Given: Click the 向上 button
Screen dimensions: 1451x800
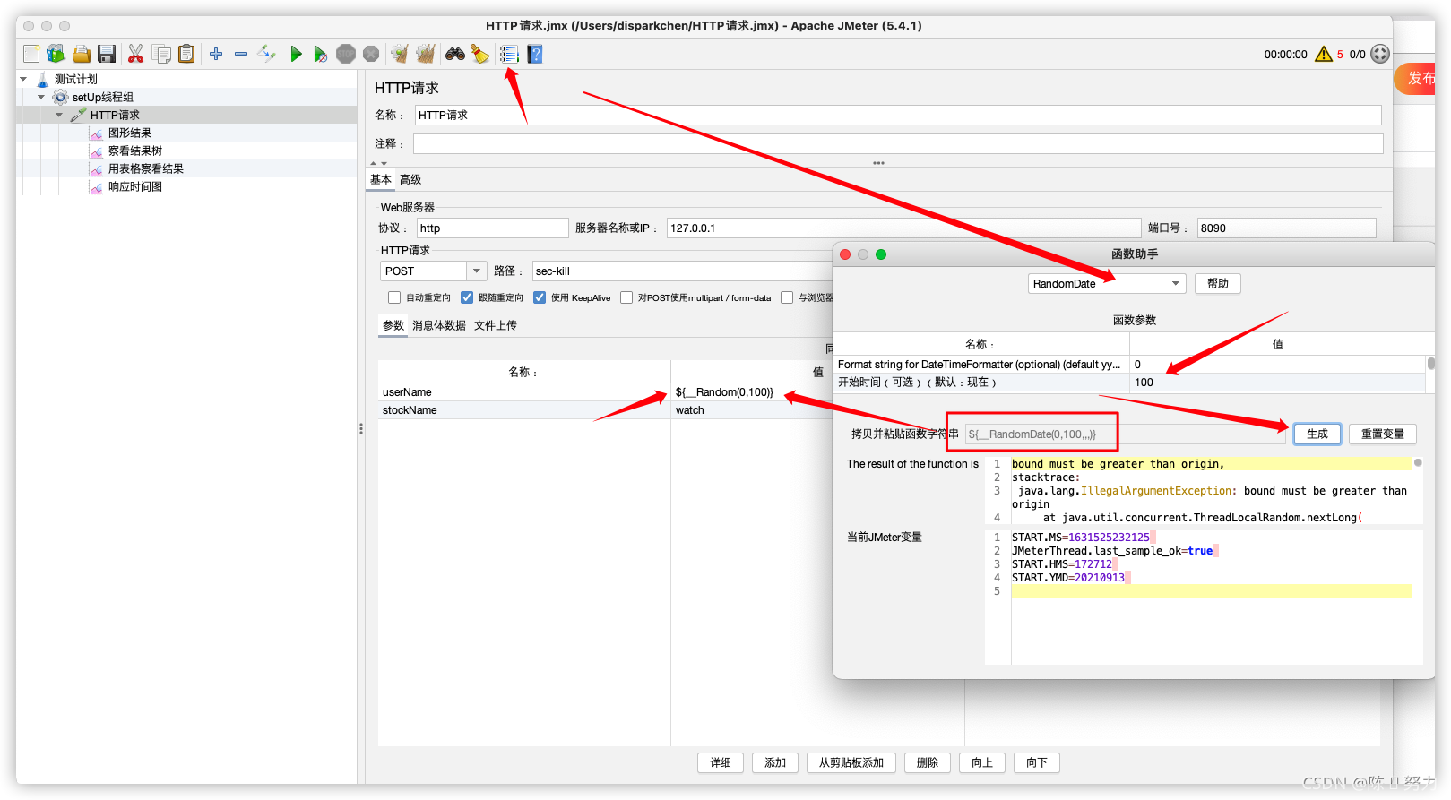Looking at the screenshot, I should [982, 762].
